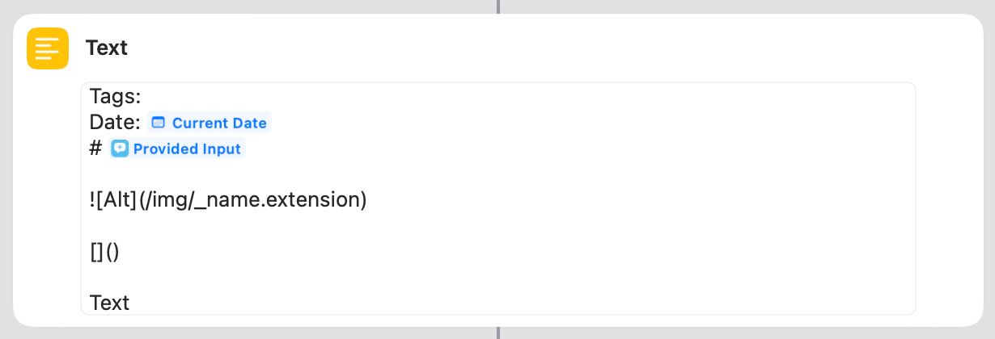Viewport: 995px width, 339px height.
Task: Place cursor inside the empty [] brackets
Action: point(97,252)
